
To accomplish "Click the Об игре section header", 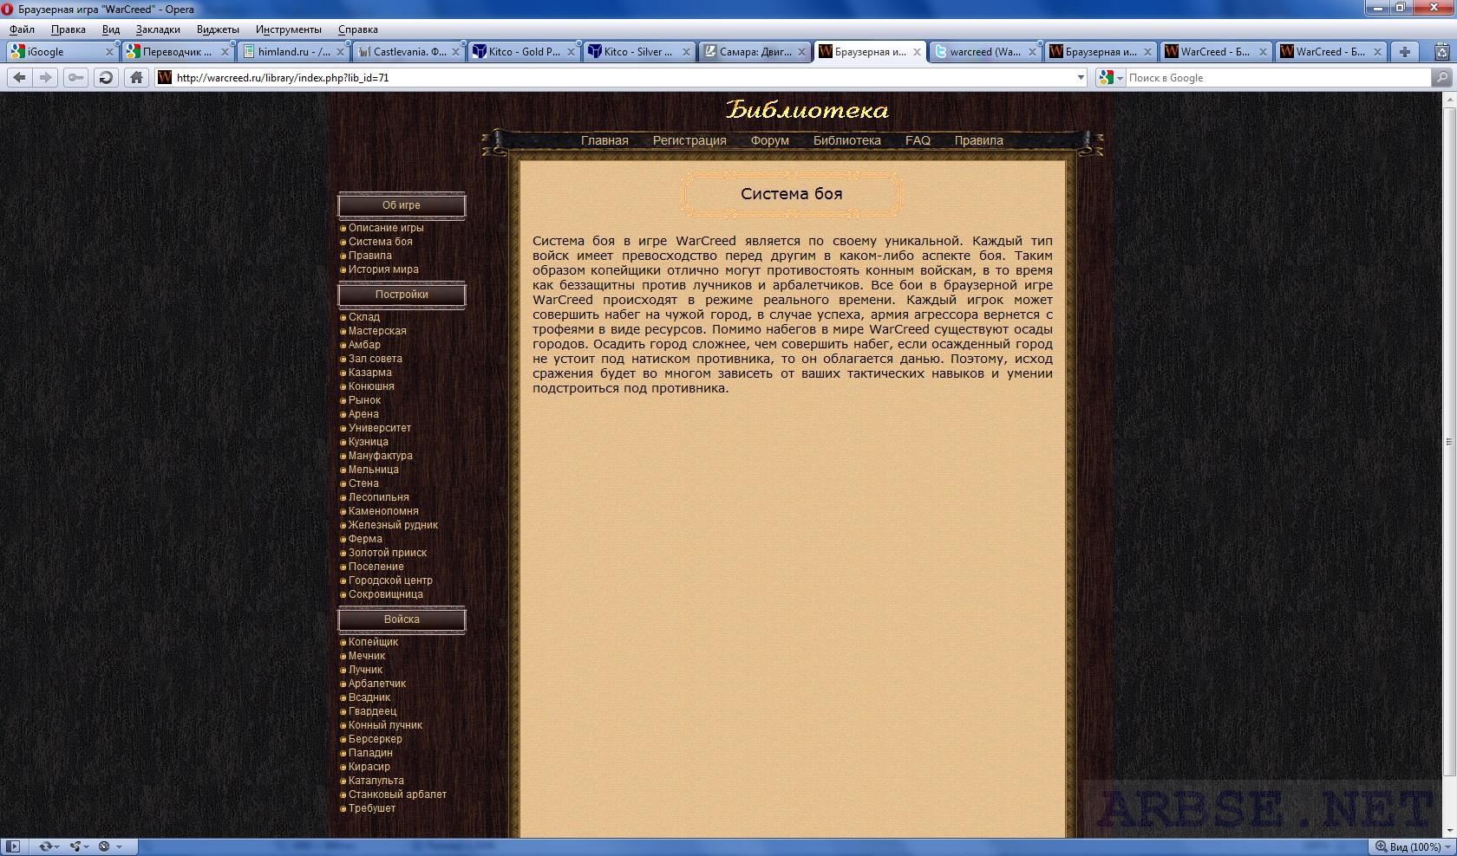I will (402, 205).
